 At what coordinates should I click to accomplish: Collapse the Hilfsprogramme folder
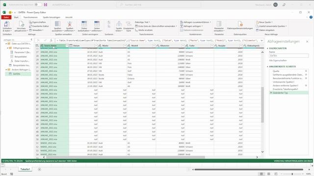pos(8,48)
